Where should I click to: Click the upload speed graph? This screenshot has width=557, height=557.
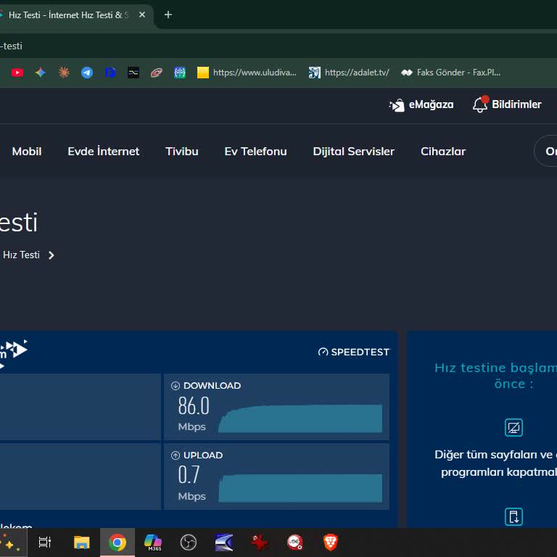pos(300,488)
